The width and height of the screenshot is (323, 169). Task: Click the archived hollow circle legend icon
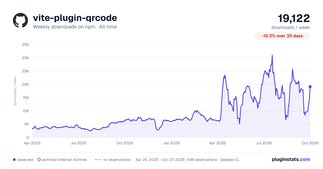[x=39, y=160]
